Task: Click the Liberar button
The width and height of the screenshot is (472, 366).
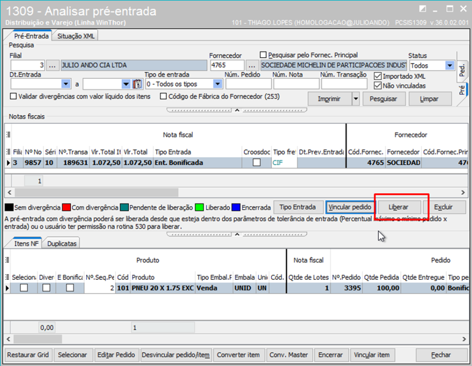Action: [398, 207]
